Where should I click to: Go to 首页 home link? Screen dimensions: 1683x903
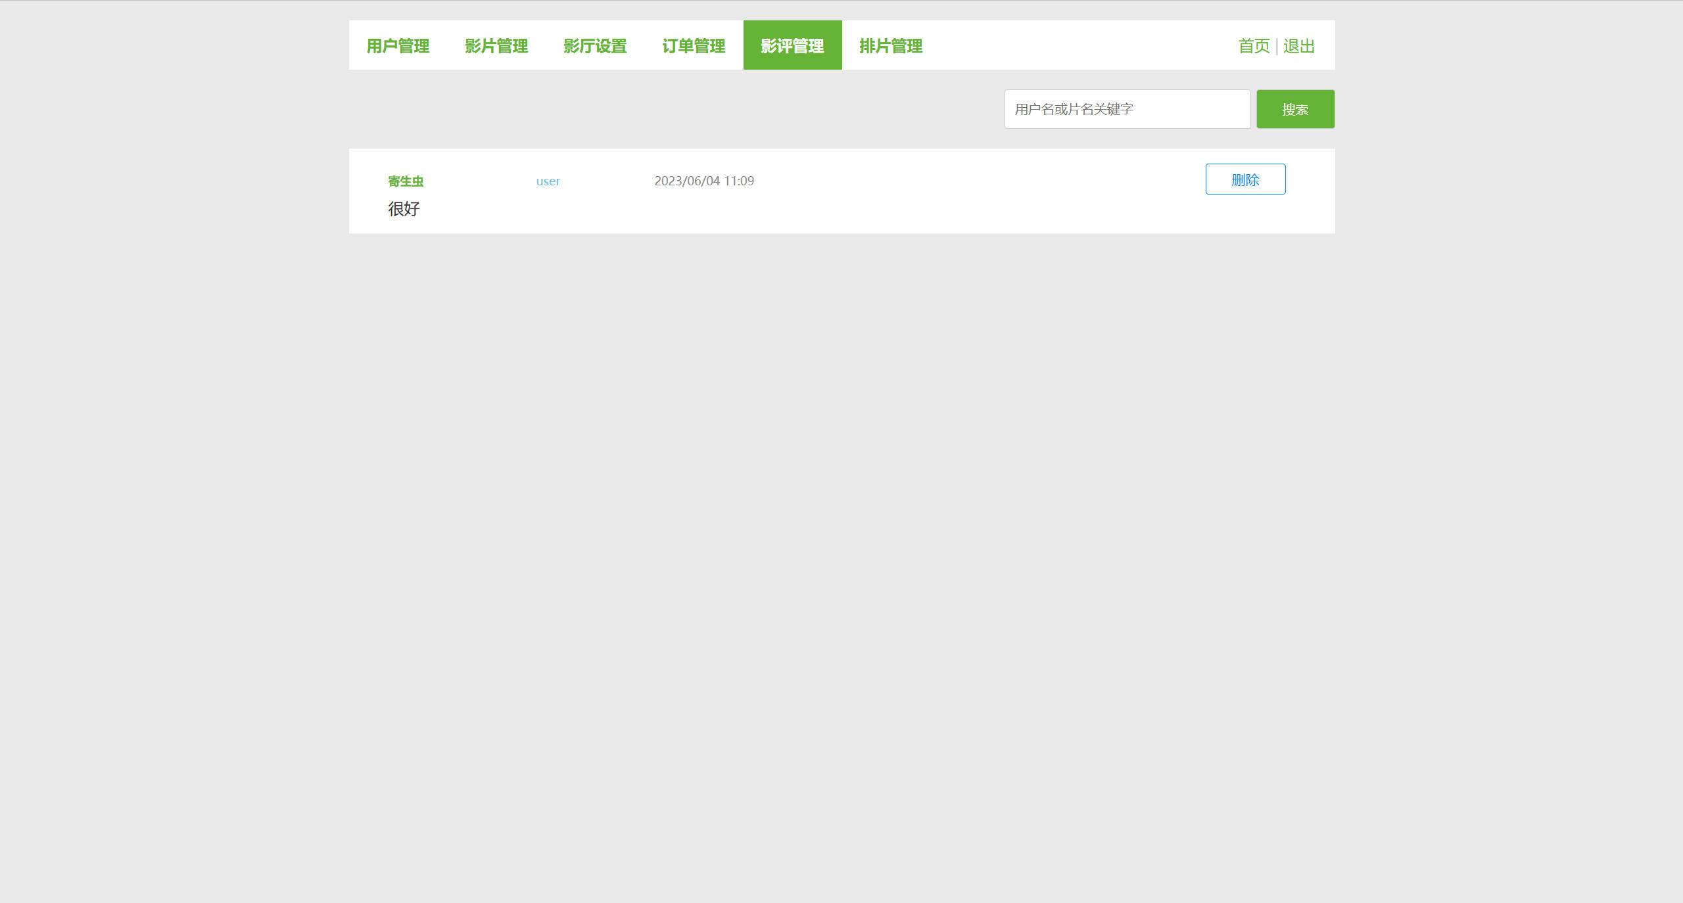1254,46
